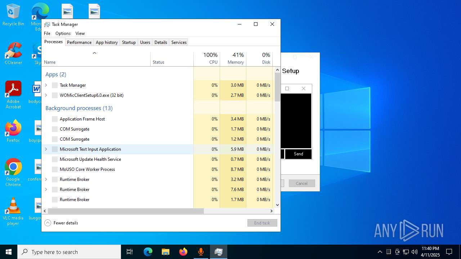Click the 8.7 MB memory value

[237, 169]
